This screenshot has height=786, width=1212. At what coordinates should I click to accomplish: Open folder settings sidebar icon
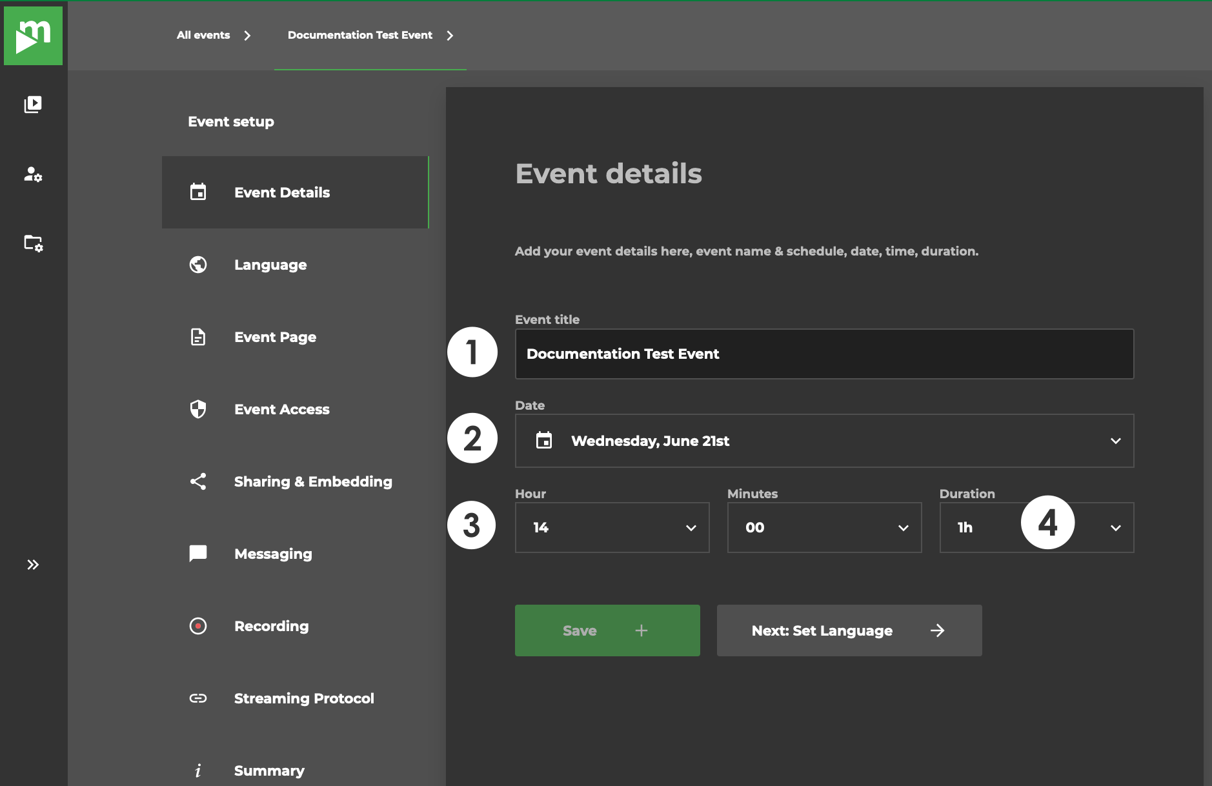[33, 243]
